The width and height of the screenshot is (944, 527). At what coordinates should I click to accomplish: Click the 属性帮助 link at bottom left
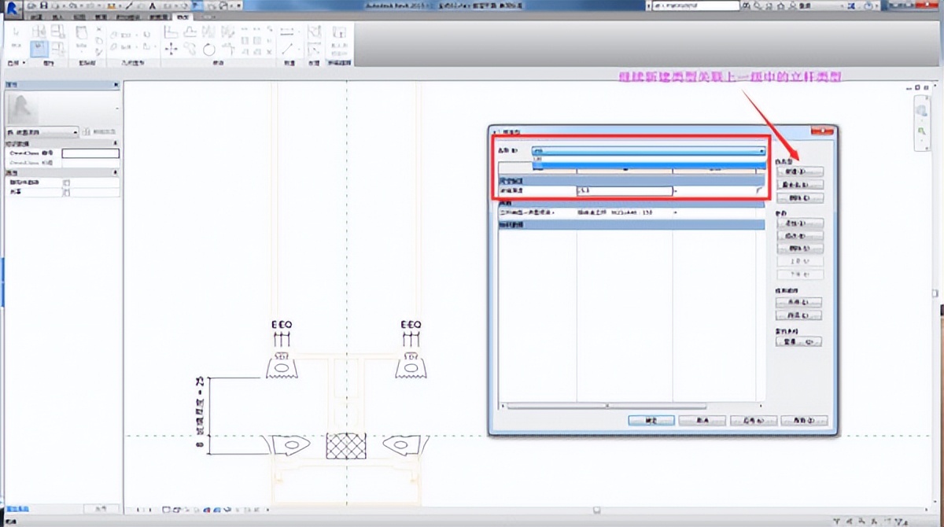coord(19,510)
